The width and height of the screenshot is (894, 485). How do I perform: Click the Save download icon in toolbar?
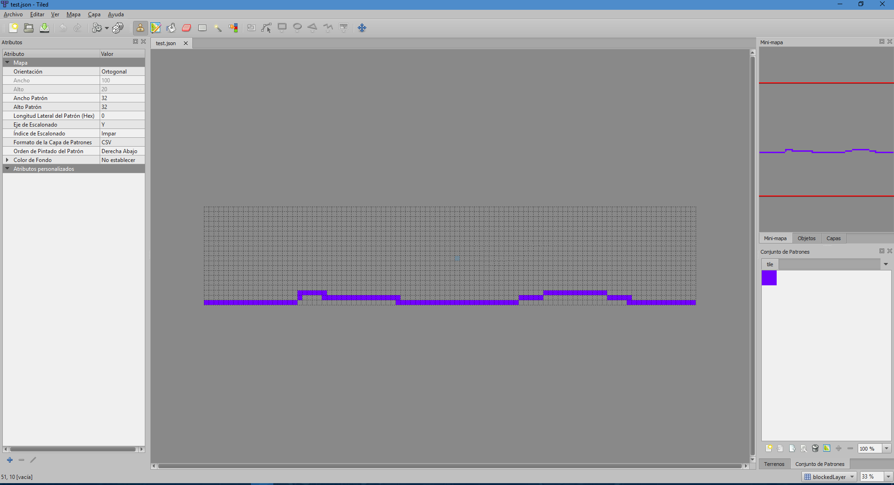pyautogui.click(x=44, y=28)
